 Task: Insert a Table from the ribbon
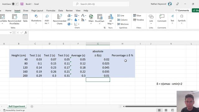(x=25, y=18)
